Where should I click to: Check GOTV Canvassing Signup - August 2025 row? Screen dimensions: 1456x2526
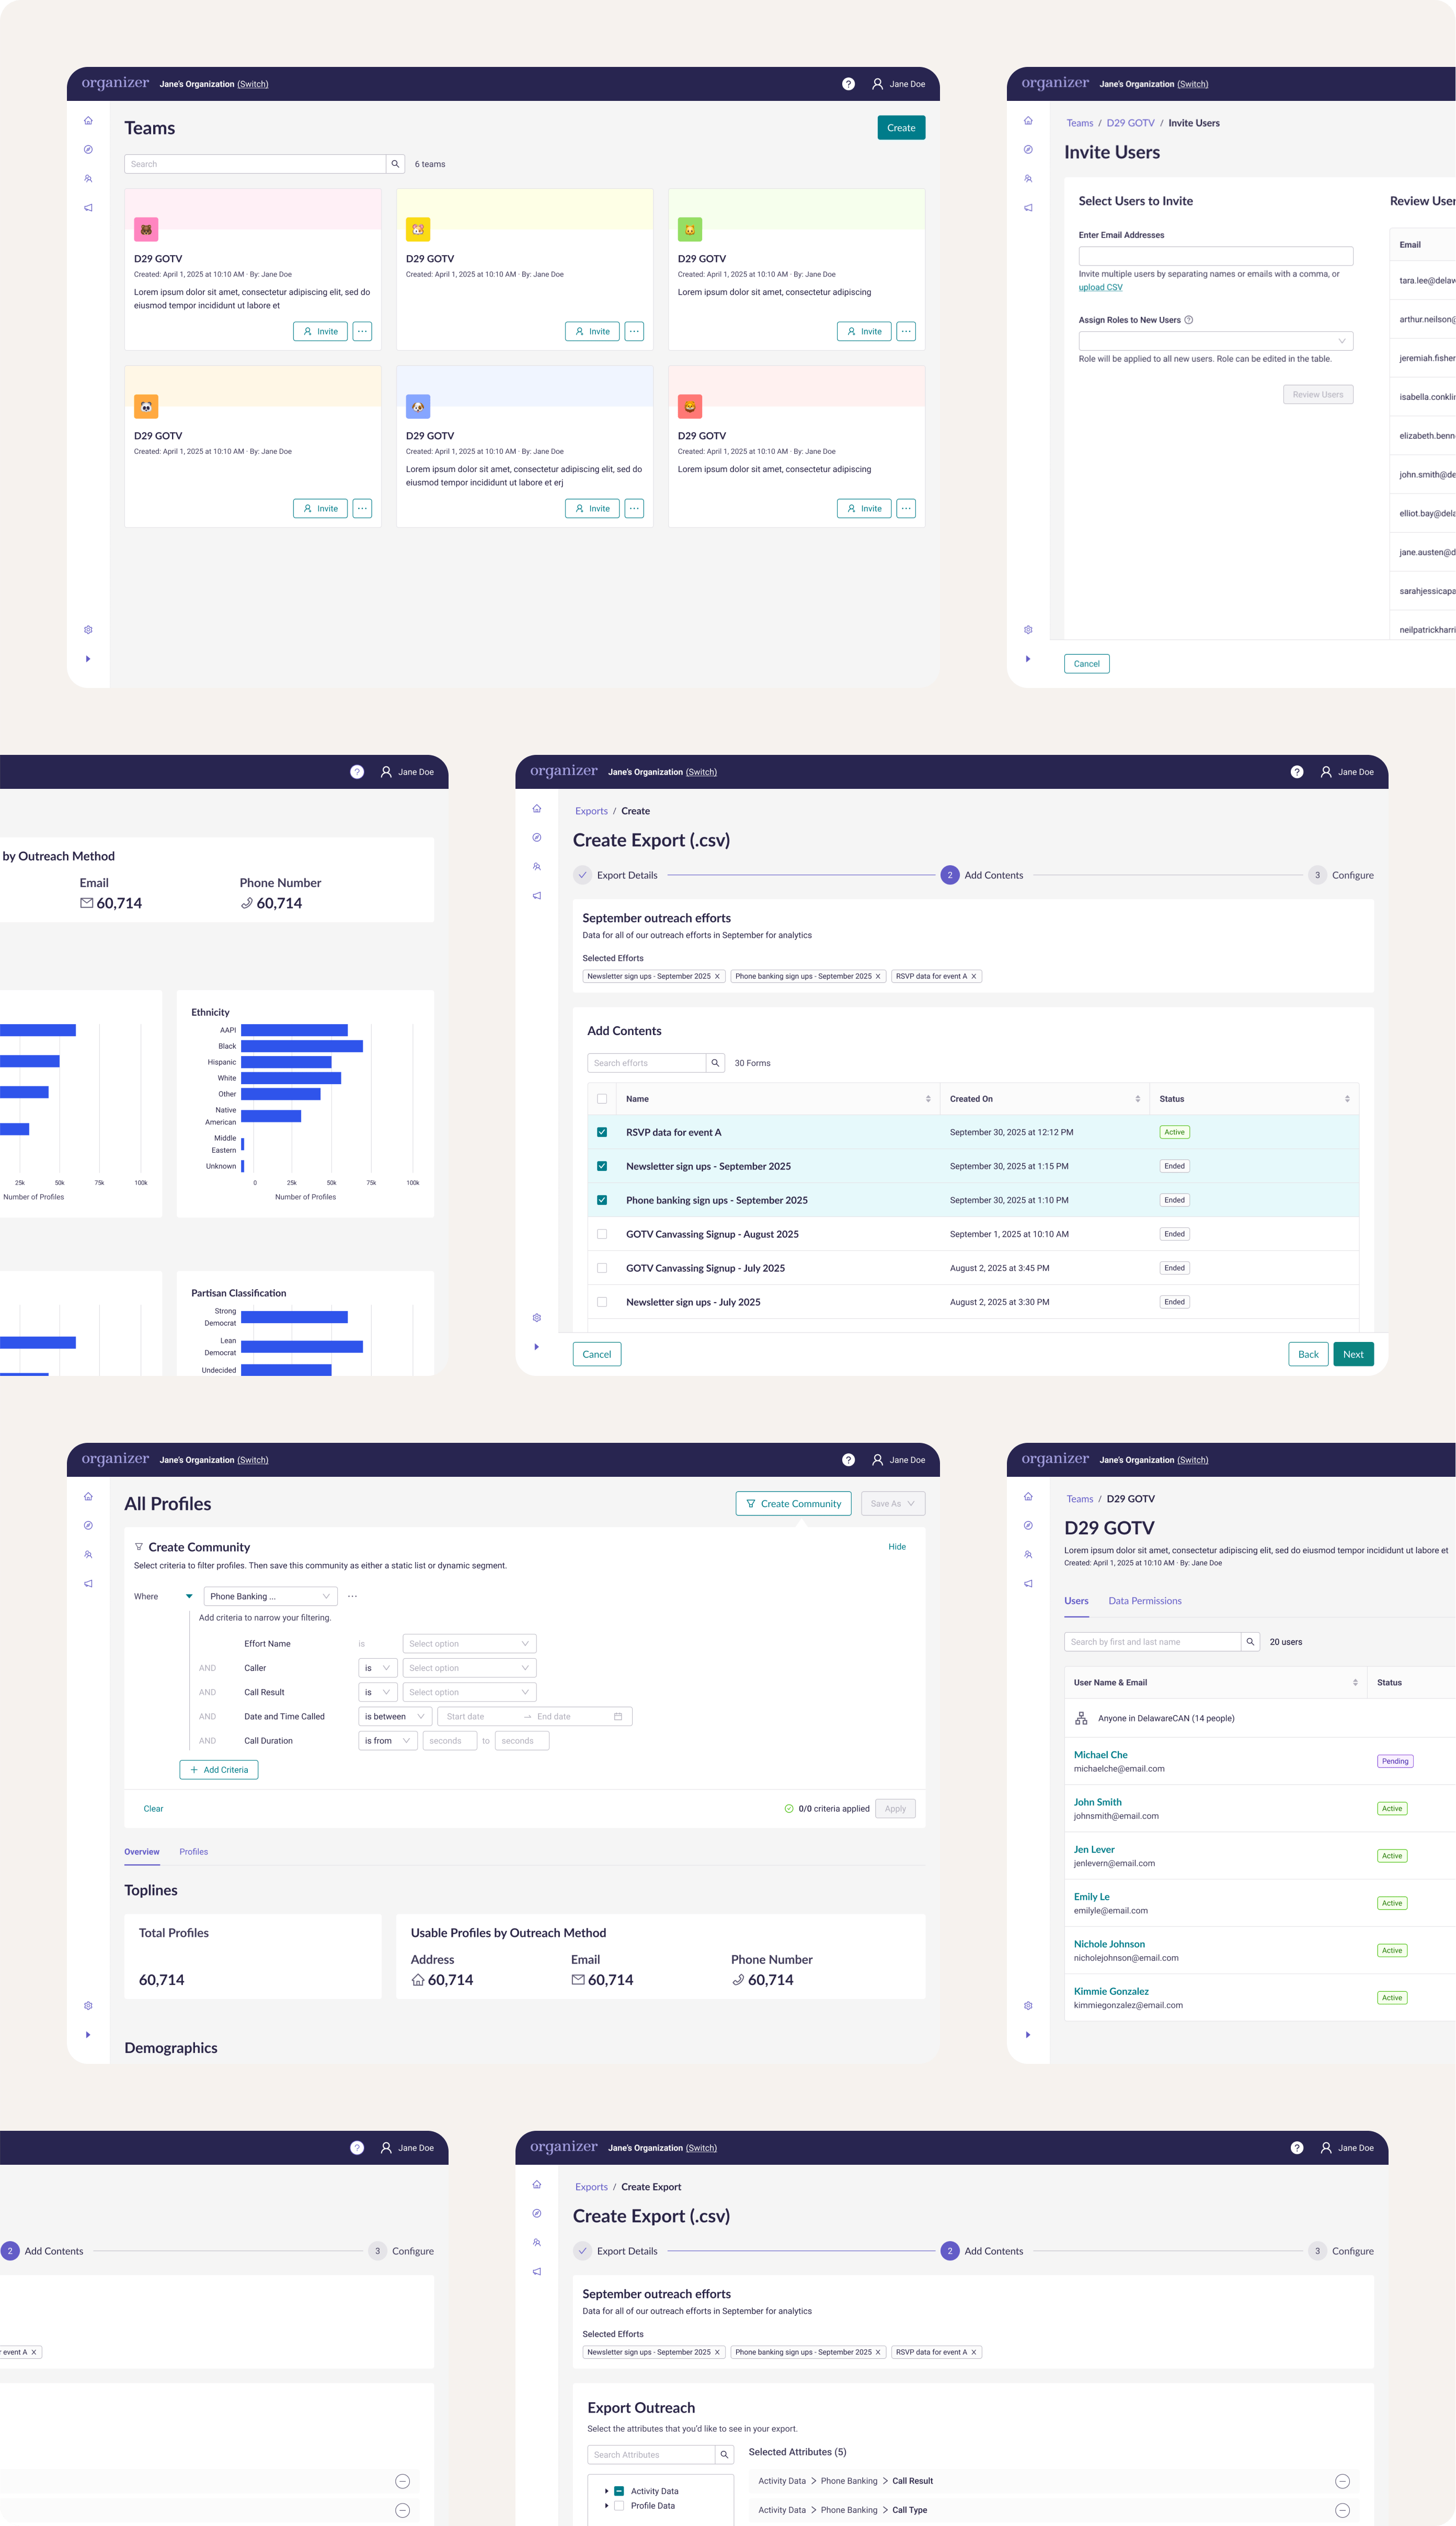[x=602, y=1234]
